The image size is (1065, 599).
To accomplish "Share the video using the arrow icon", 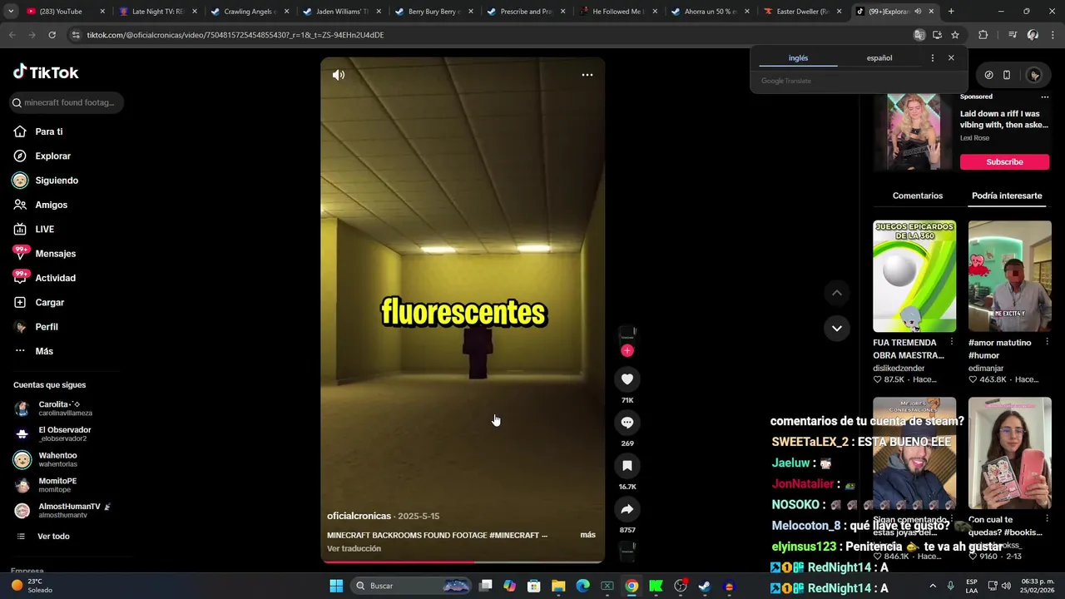I will (x=627, y=509).
